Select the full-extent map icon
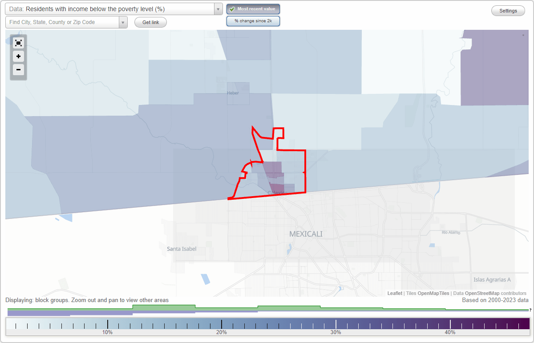 pos(18,43)
